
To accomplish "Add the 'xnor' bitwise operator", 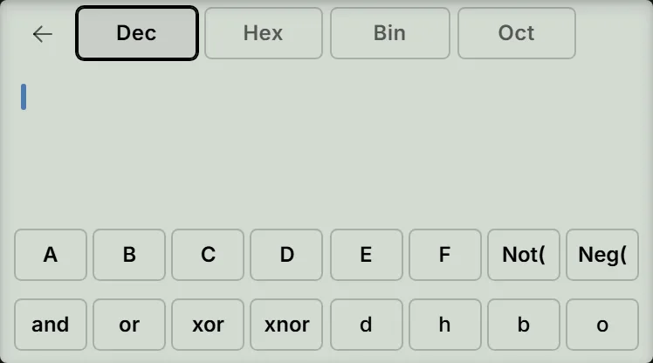I will pyautogui.click(x=286, y=325).
